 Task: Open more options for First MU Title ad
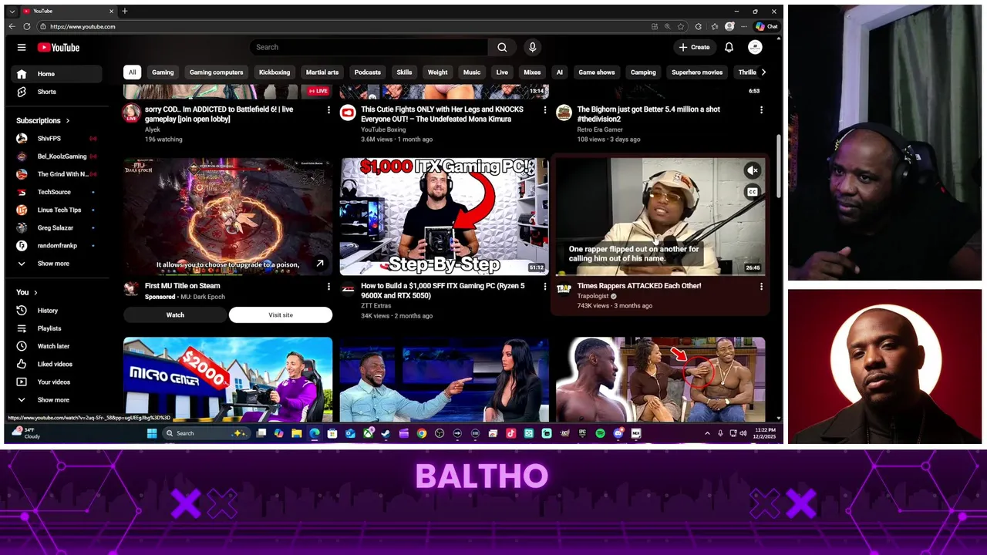click(328, 286)
